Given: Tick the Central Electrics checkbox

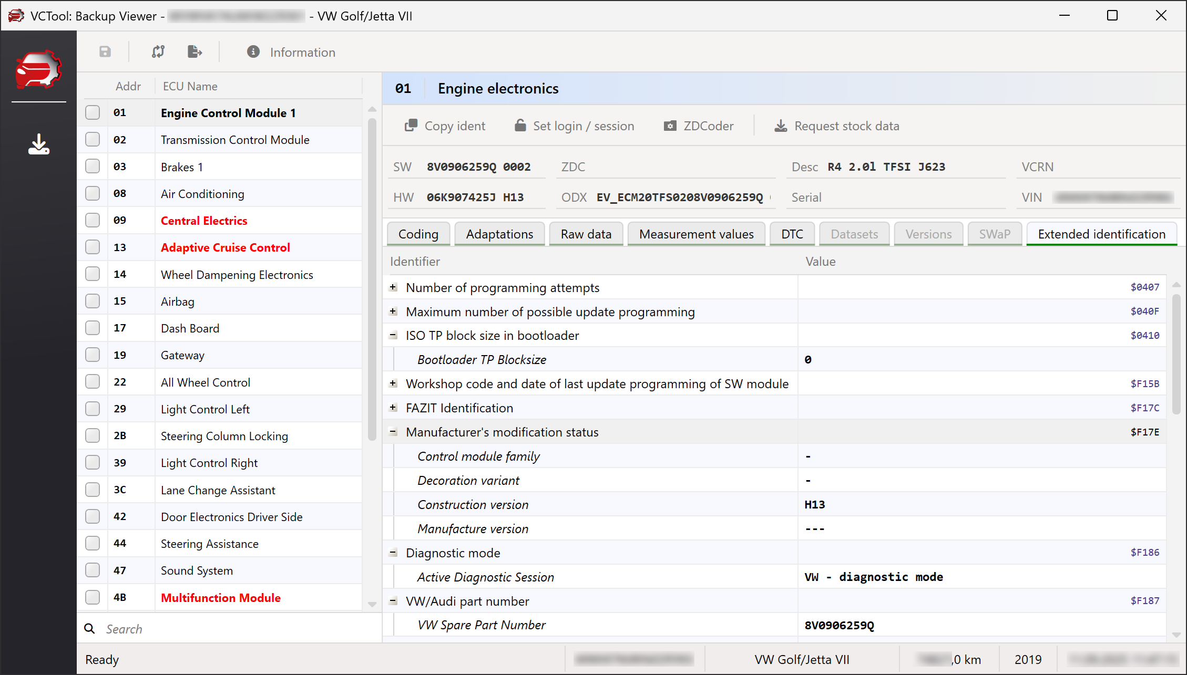Looking at the screenshot, I should 93,220.
